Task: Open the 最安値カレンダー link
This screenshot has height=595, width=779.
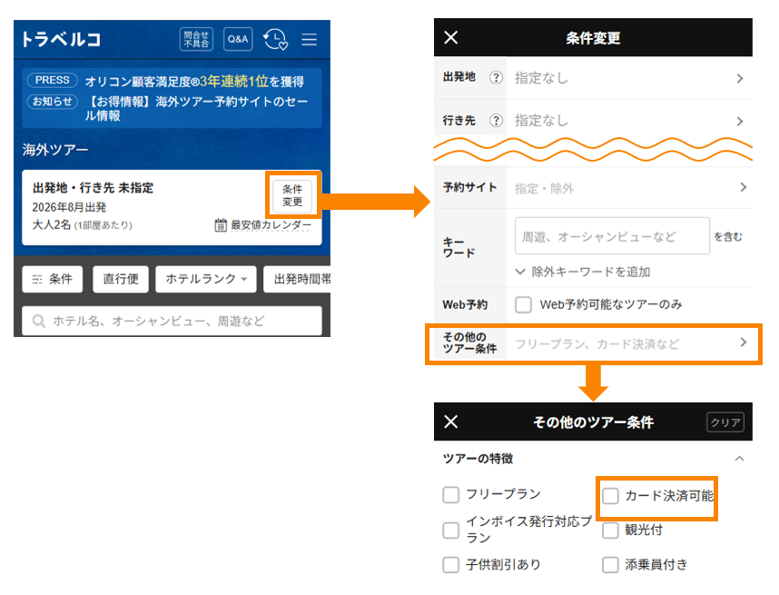Action: pos(271,225)
